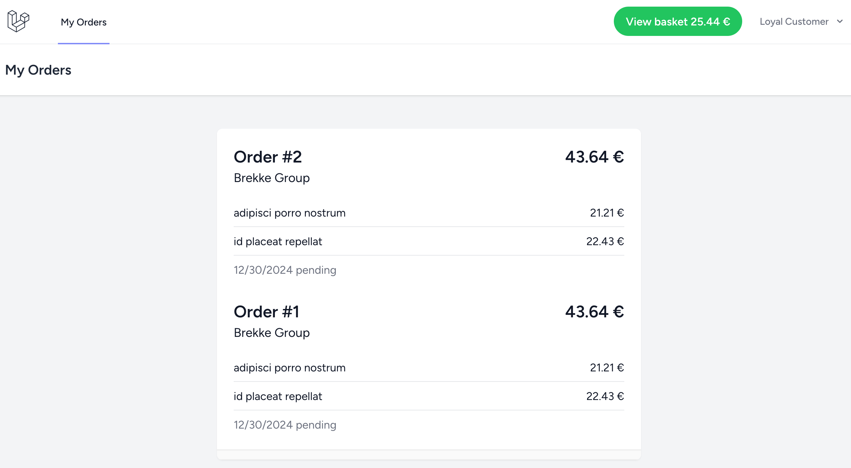Click the Order #2 total of 43.64 €
Screen dimensions: 851x468
[x=594, y=157]
